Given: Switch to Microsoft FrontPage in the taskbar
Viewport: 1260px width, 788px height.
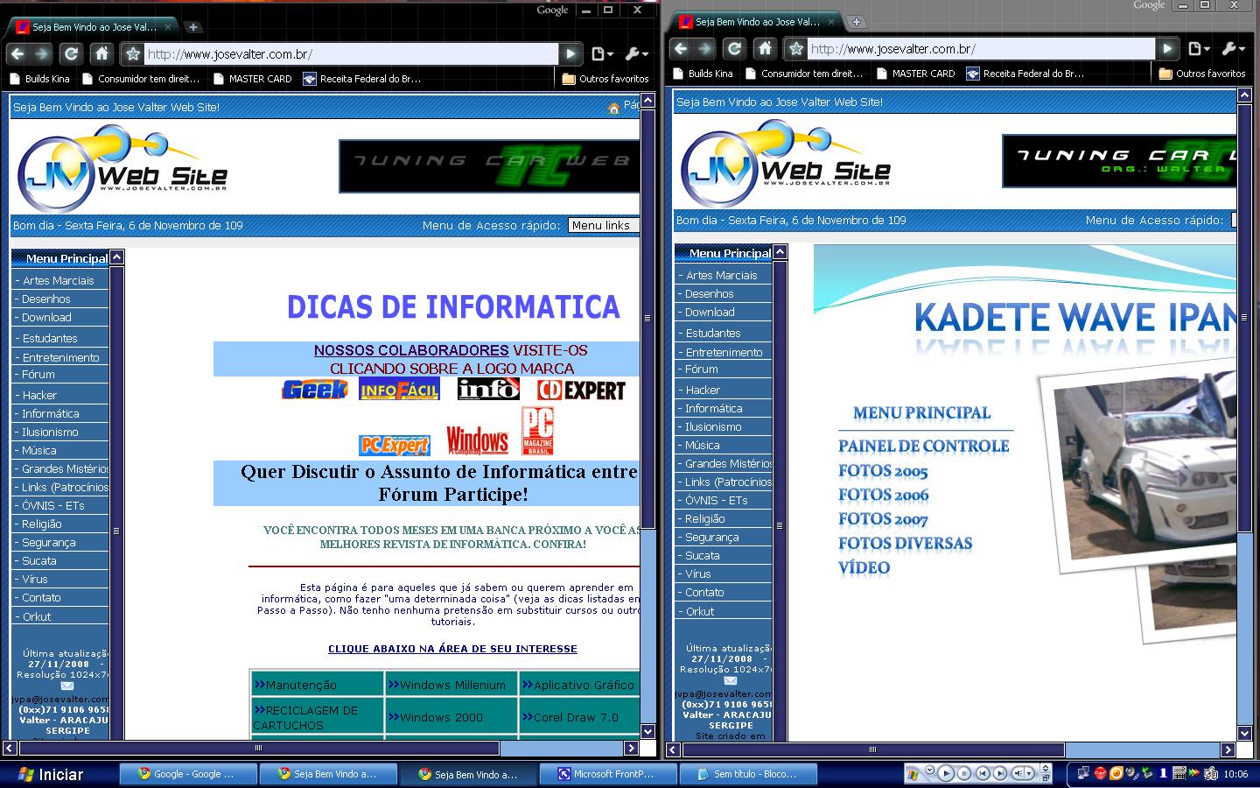Looking at the screenshot, I should coord(607,774).
